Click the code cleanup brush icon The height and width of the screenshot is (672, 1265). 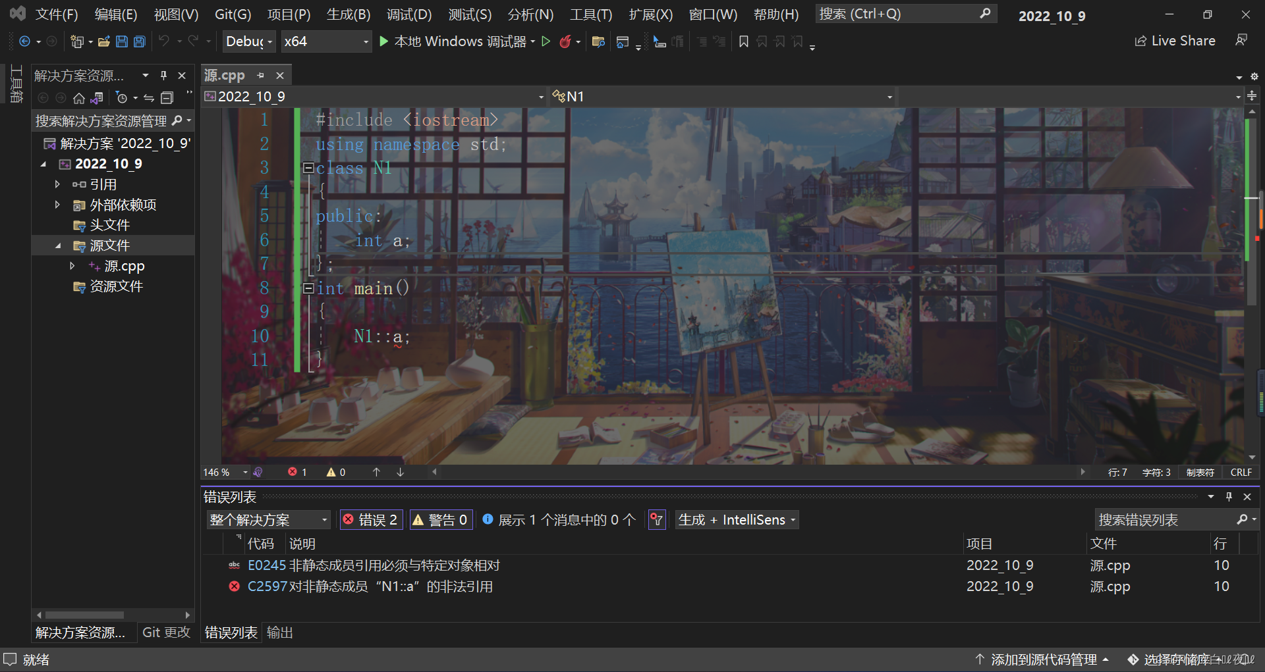click(x=258, y=472)
